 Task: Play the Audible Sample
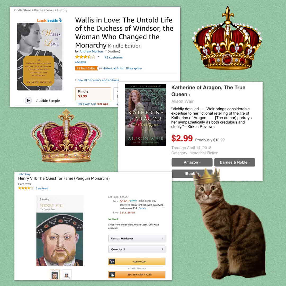[28, 101]
